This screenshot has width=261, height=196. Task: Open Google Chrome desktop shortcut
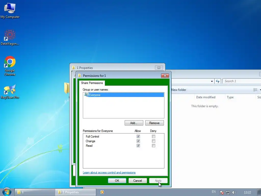click(x=10, y=66)
